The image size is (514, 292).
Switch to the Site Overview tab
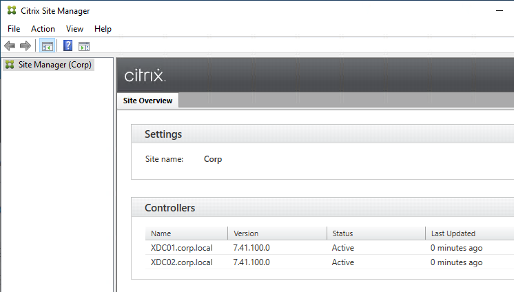point(148,101)
